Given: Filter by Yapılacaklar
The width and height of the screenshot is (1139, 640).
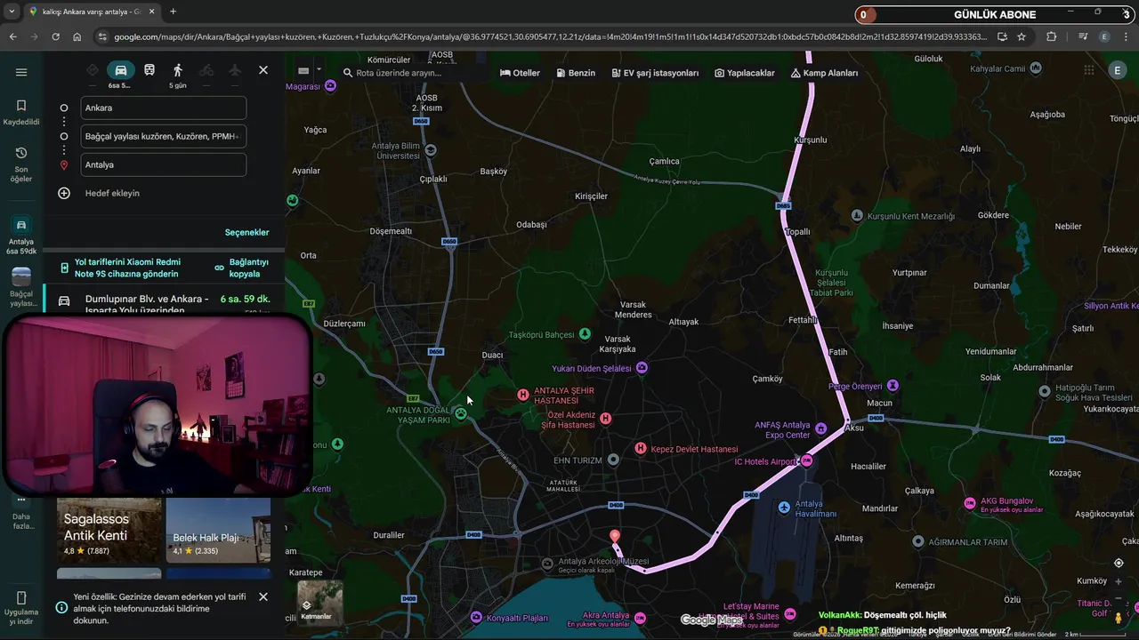Looking at the screenshot, I should 744,73.
